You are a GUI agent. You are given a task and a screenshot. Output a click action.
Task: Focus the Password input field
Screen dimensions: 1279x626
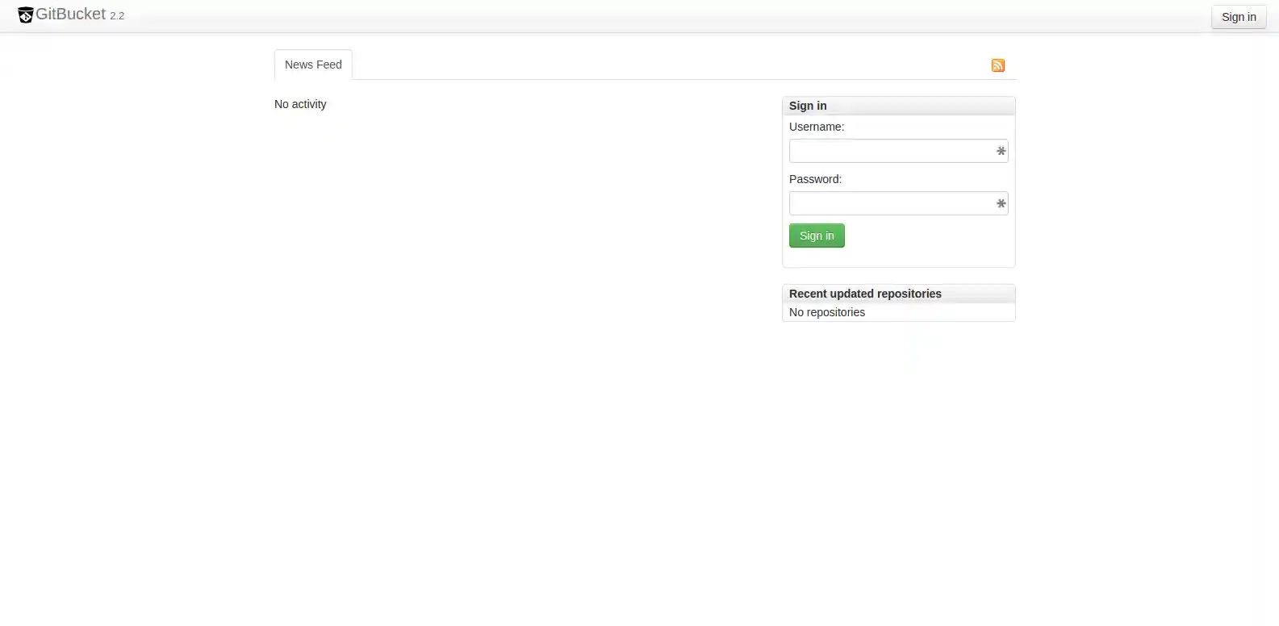(898, 203)
